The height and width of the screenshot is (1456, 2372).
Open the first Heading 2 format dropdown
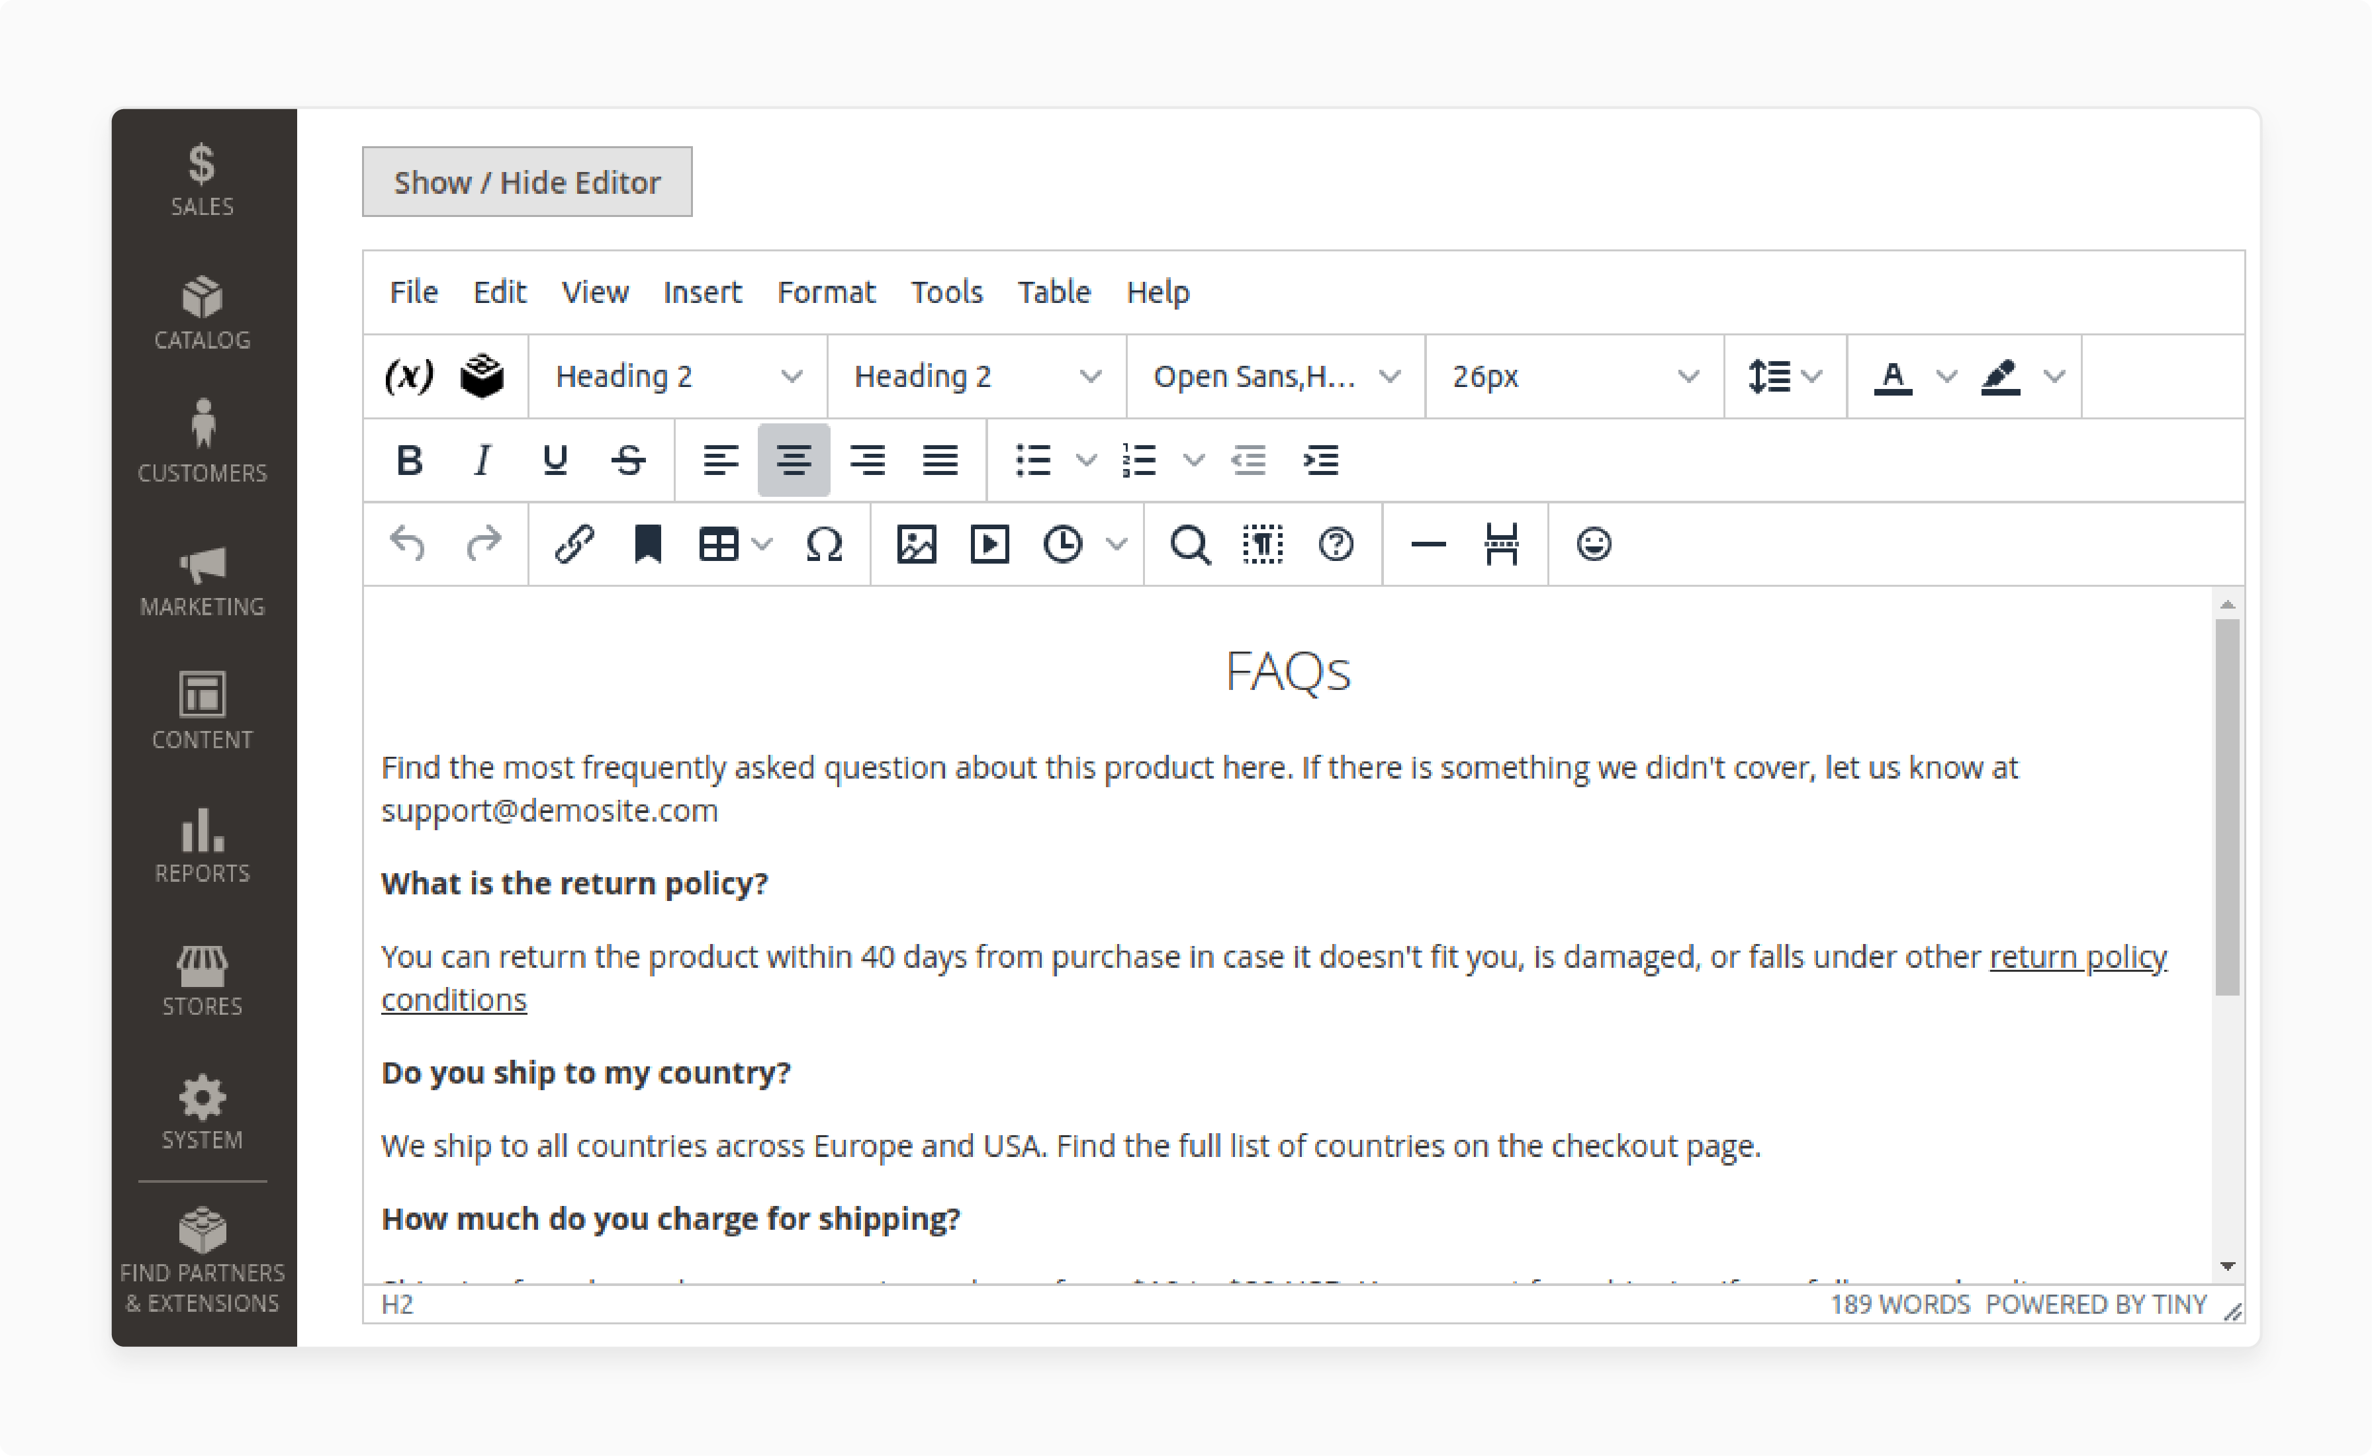678,376
